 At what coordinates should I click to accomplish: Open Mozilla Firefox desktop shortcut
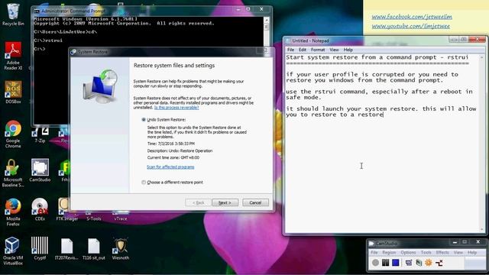tap(13, 212)
